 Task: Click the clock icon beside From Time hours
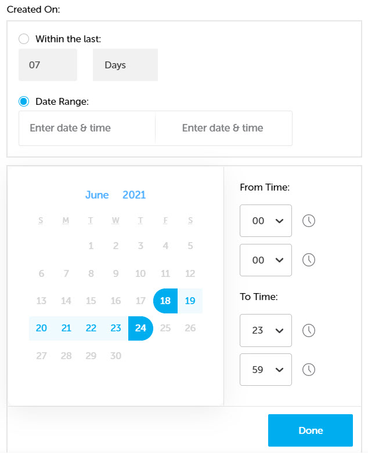pyautogui.click(x=309, y=221)
